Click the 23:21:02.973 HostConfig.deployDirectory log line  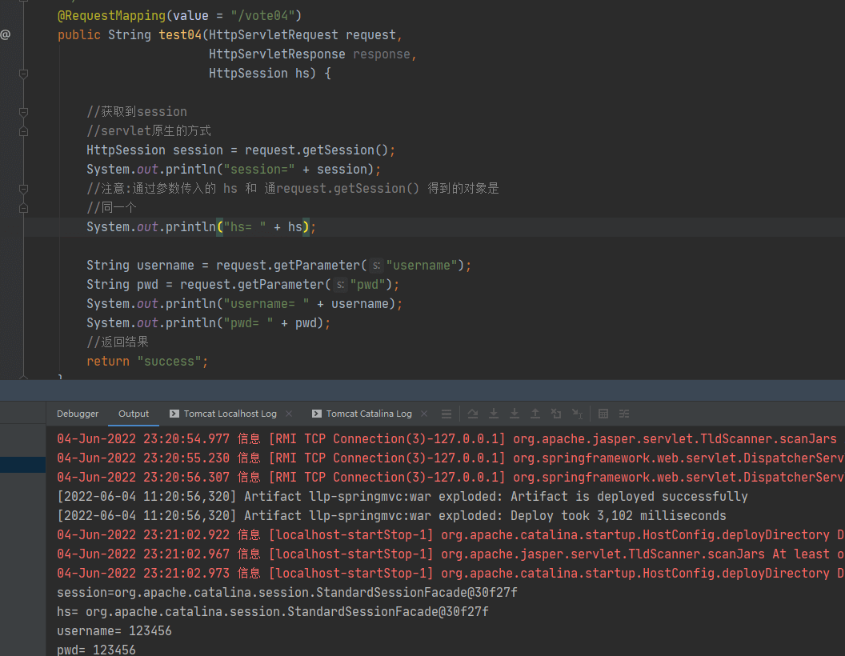[x=451, y=574]
